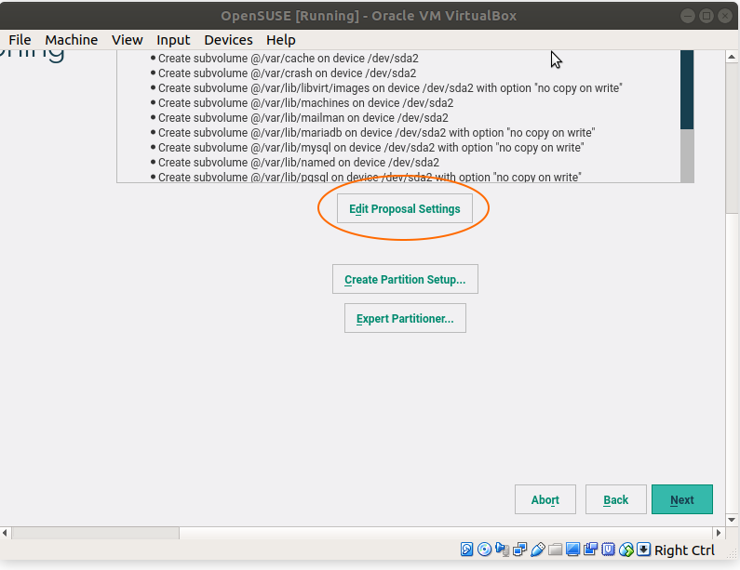Click the CPU virtualization status icon
This screenshot has height=570, width=740.
608,550
